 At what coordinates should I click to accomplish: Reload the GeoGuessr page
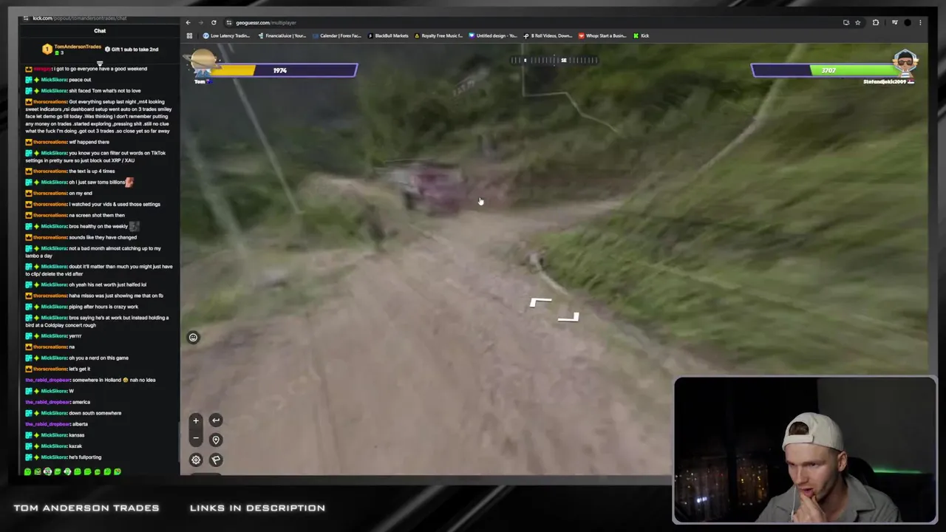click(214, 23)
